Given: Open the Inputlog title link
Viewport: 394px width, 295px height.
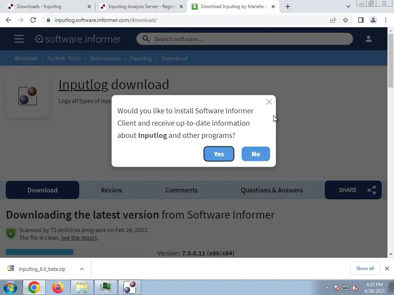Looking at the screenshot, I should click(x=83, y=85).
